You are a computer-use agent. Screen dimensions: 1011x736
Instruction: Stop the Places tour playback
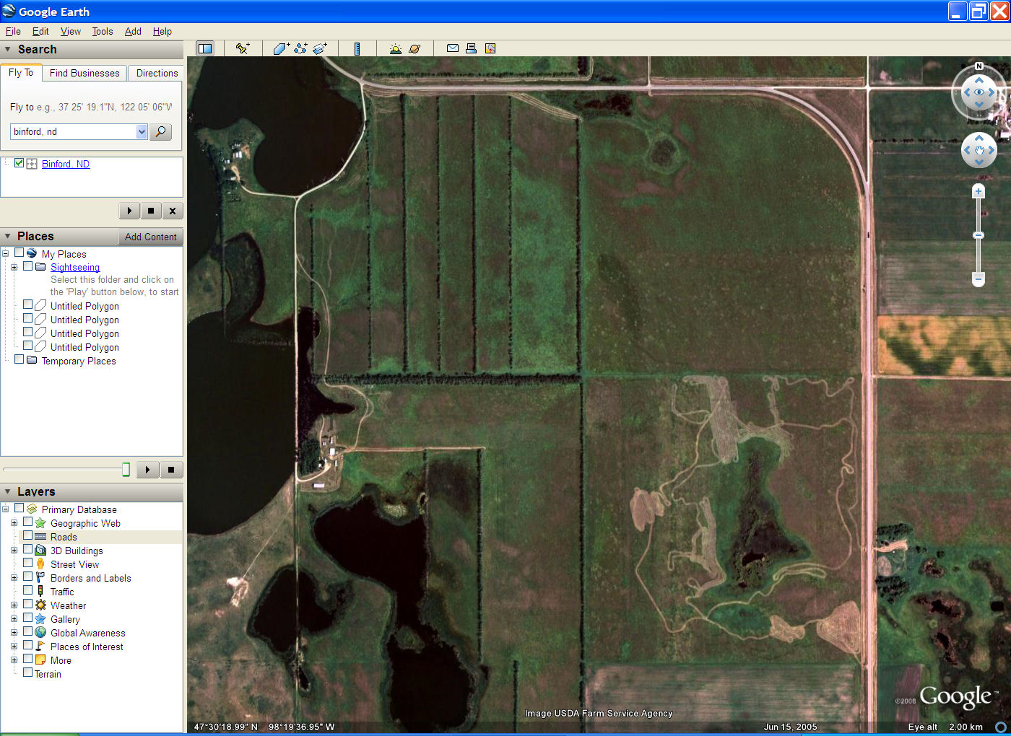click(x=171, y=470)
